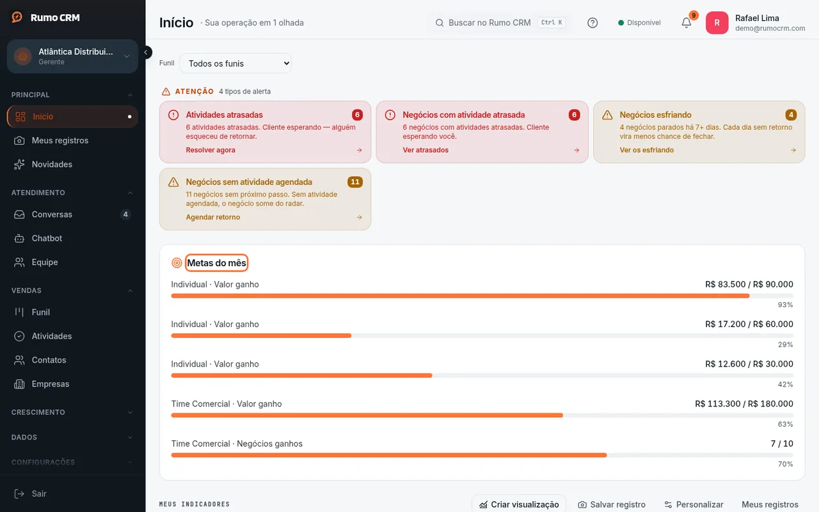Open Novidades in sidebar

point(73,164)
